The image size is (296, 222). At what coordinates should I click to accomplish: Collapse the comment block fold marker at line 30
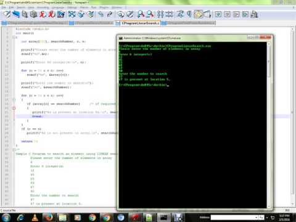[x=14, y=150]
